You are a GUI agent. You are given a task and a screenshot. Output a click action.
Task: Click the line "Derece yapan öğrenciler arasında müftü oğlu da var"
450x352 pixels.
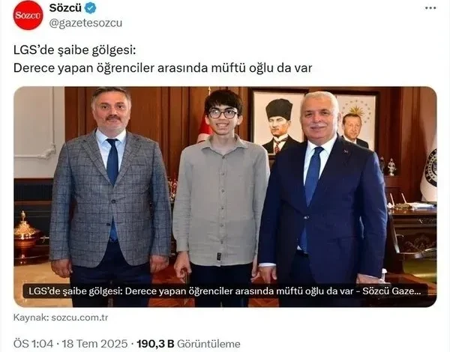(x=163, y=68)
